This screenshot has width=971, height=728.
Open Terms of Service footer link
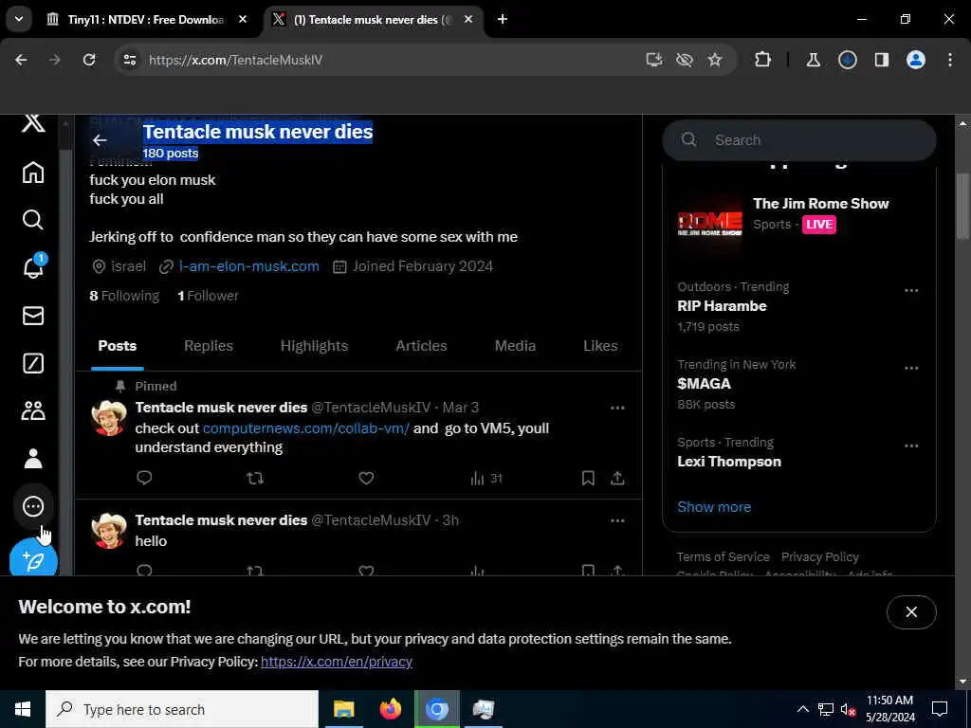[723, 557]
